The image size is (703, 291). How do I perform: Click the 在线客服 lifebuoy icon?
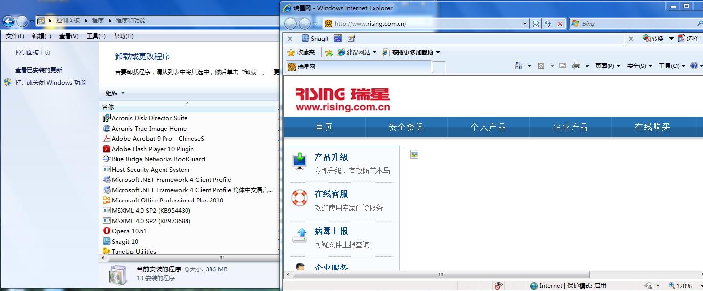coord(300,198)
